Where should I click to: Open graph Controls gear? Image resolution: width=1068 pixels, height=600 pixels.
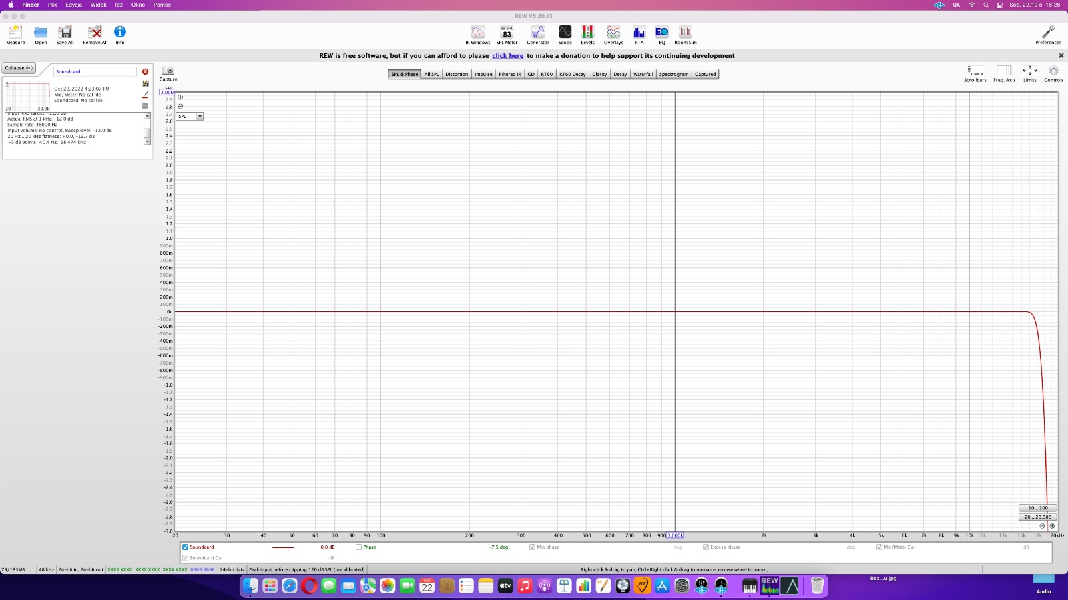tap(1053, 73)
